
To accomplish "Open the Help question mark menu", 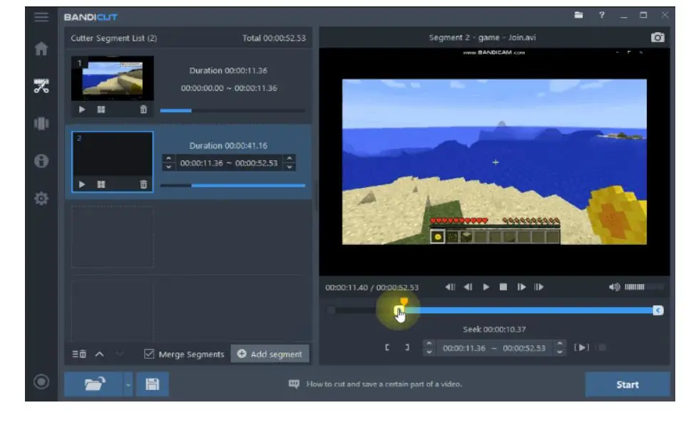I will [602, 16].
